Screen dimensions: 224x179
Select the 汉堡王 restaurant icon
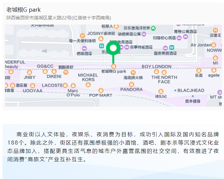(x=215, y=30)
